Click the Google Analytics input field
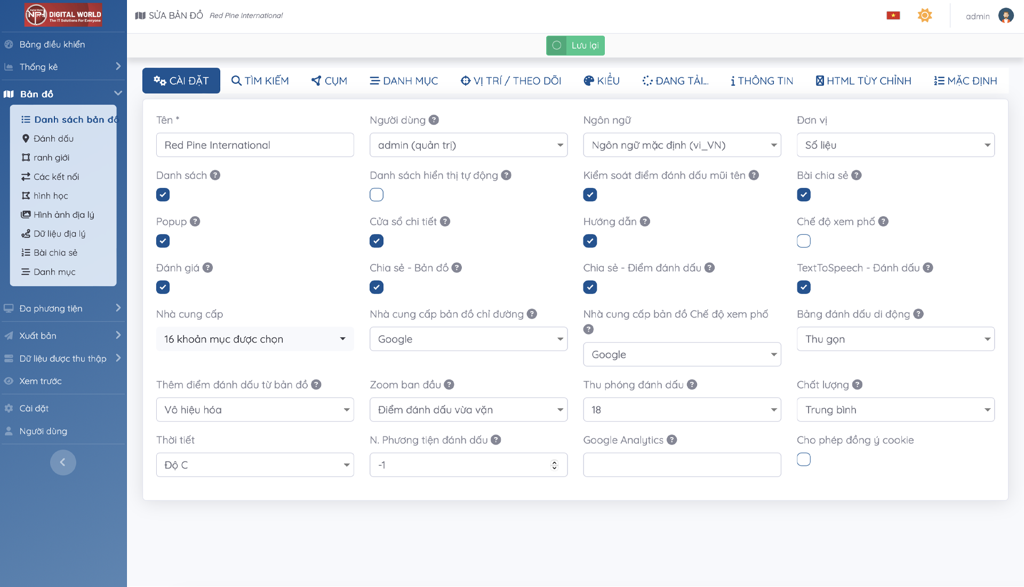Image resolution: width=1024 pixels, height=587 pixels. click(682, 465)
